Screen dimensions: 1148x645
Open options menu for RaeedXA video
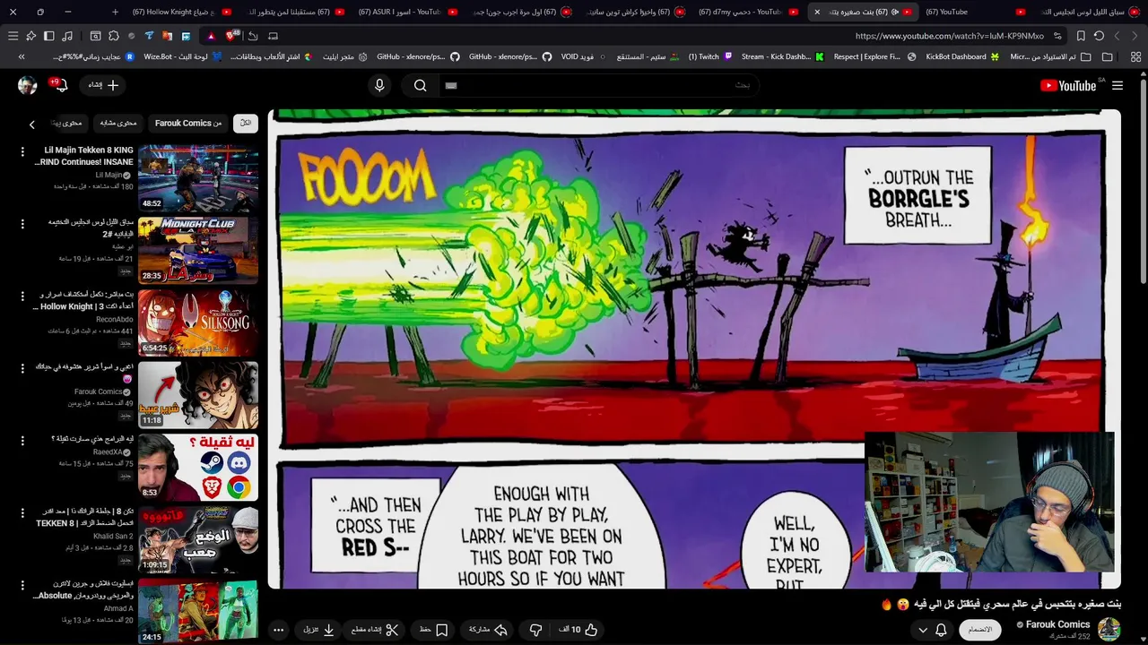click(22, 440)
